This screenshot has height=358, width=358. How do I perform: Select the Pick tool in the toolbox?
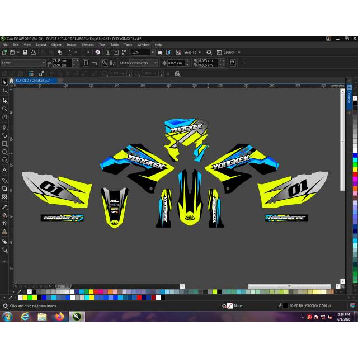[4, 82]
